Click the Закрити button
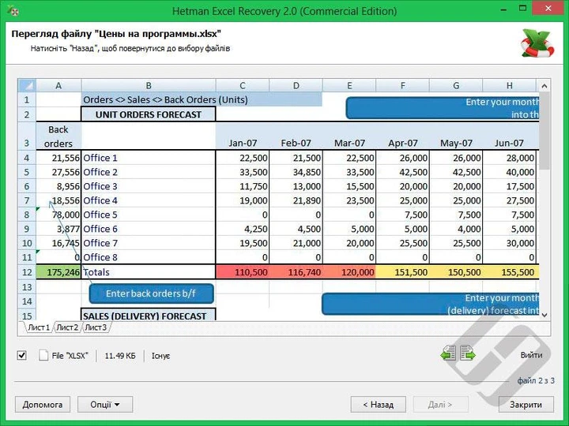The width and height of the screenshot is (569, 426). pyautogui.click(x=526, y=404)
